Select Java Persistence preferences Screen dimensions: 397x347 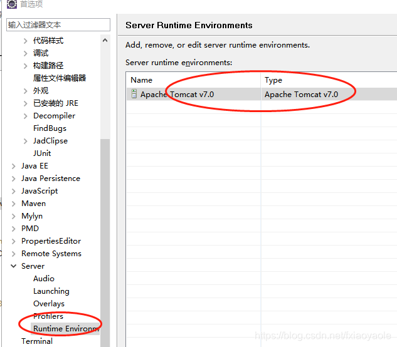pyautogui.click(x=51, y=179)
